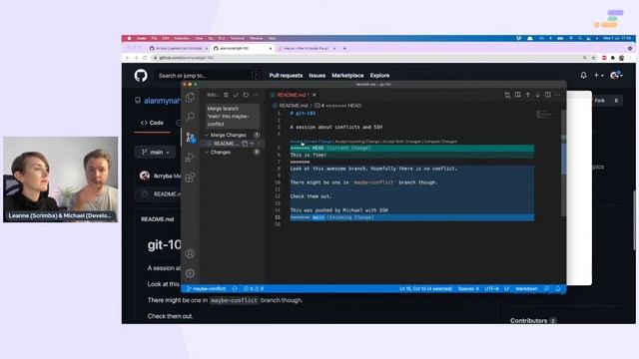Image resolution: width=639 pixels, height=359 pixels.
Task: Click Accept Both Changes
Action: click(401, 142)
